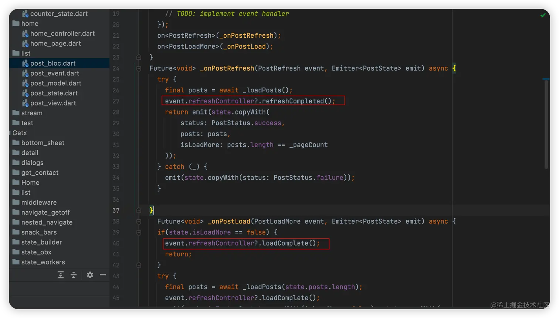Expand the bottom_sheet folder

tap(38, 143)
